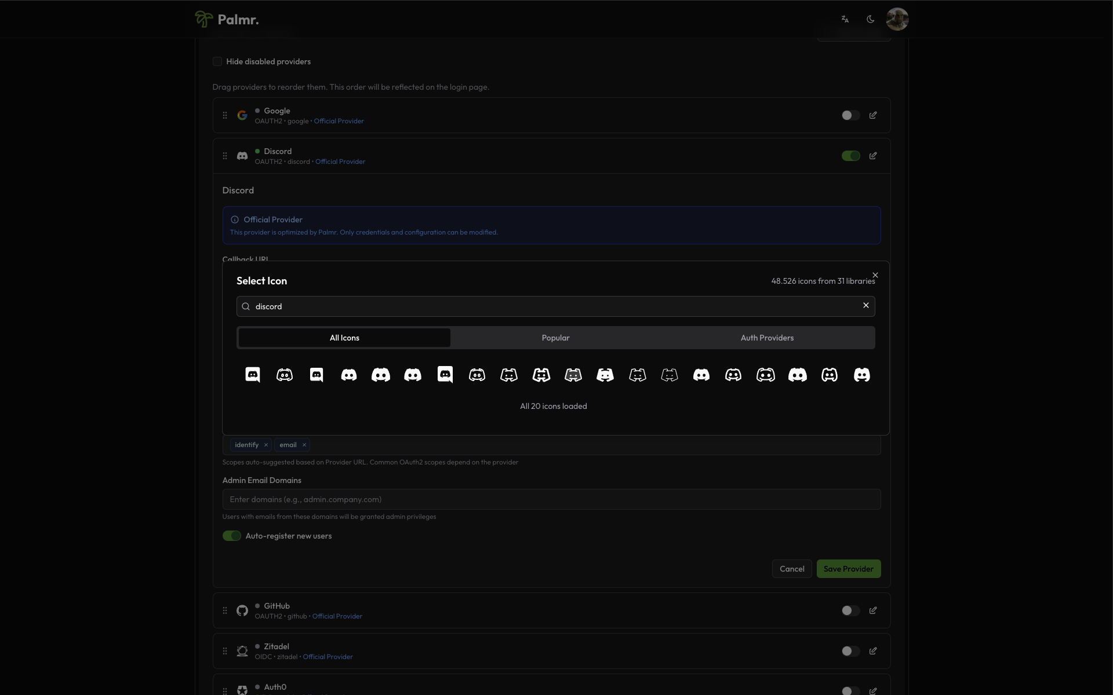Edit the Google provider with pencil icon
Screen dimensions: 1113x695
[x=873, y=115]
